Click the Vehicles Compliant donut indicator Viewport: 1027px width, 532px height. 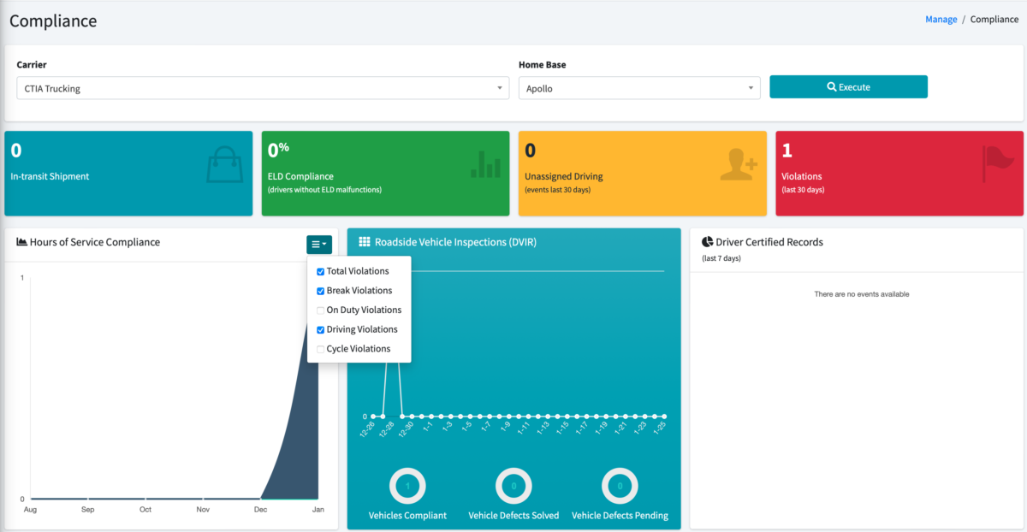[407, 486]
